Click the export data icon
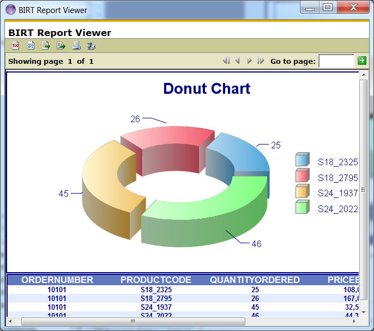This screenshot has height=331, width=374. coord(46,46)
